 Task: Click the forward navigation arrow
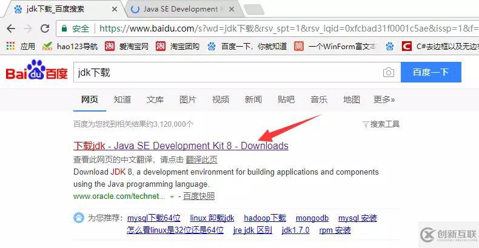pos(28,28)
